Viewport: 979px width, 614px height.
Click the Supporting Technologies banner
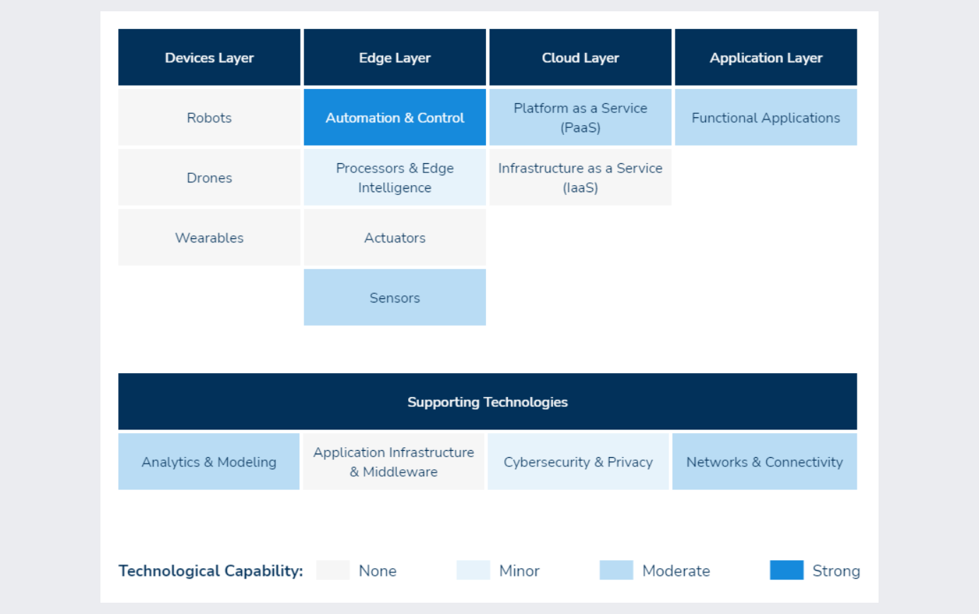[487, 402]
